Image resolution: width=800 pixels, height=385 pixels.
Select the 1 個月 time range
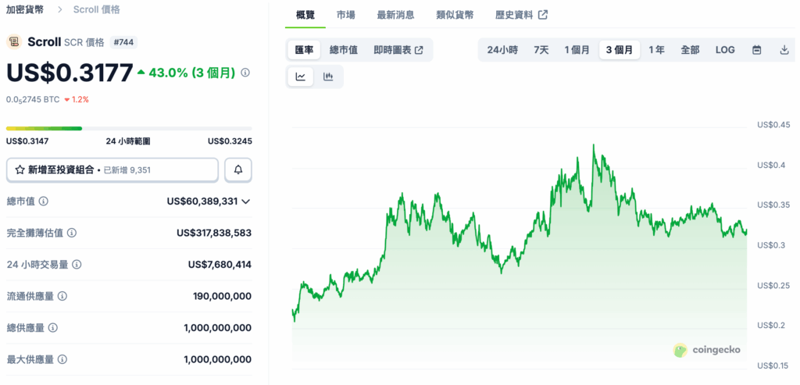click(x=577, y=50)
